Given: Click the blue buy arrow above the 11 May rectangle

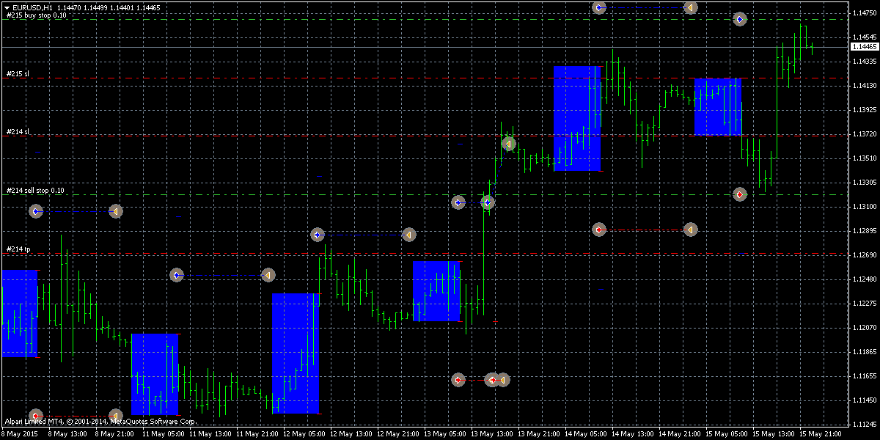Looking at the screenshot, I should click(x=177, y=275).
